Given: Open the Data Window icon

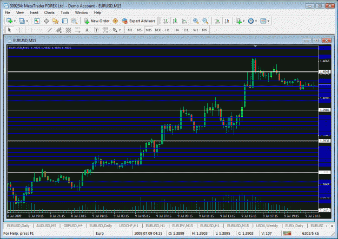Looking at the screenshot, I should pos(47,21).
